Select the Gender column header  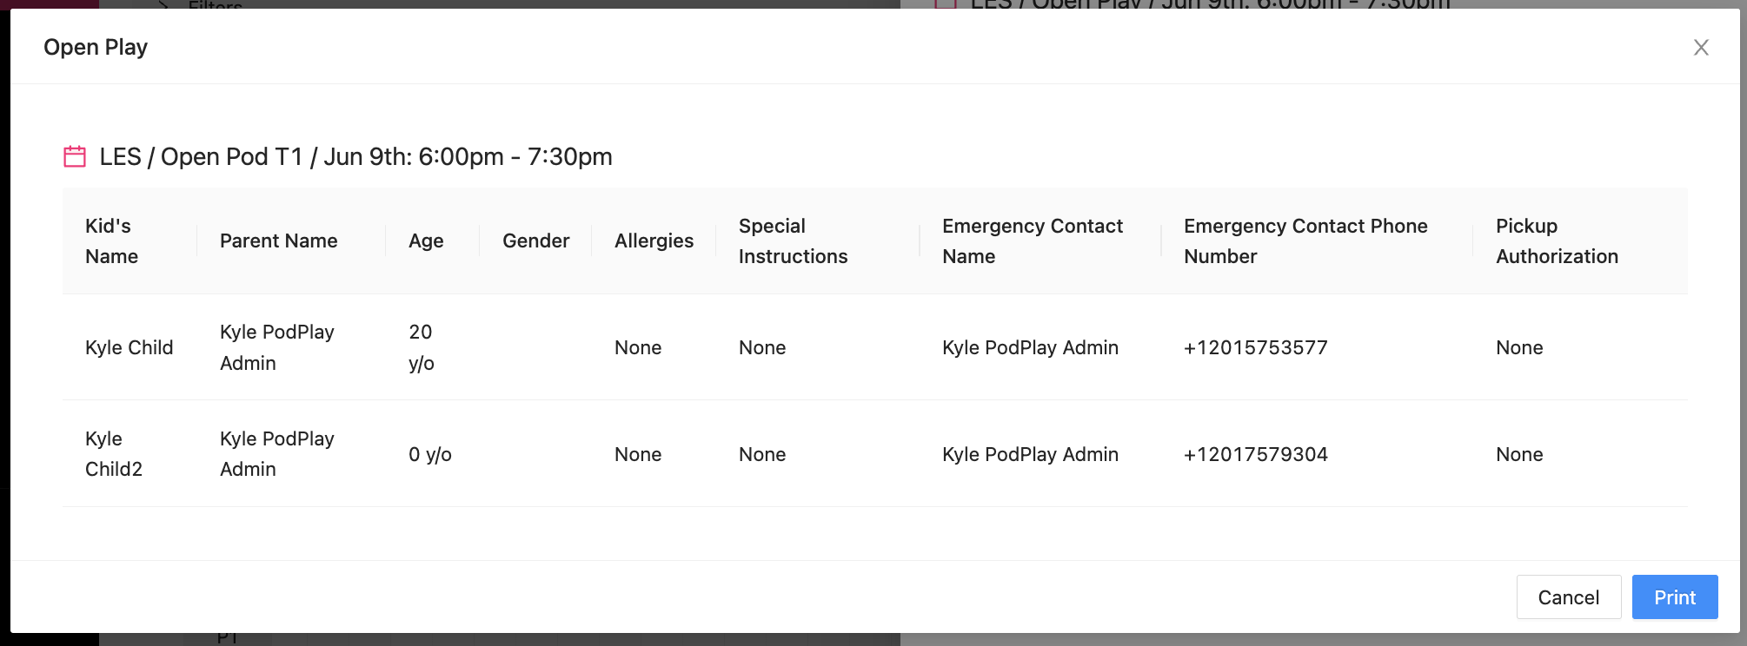click(535, 241)
